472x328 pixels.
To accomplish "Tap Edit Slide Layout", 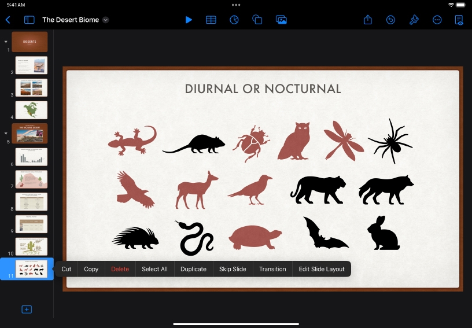I will tap(322, 269).
